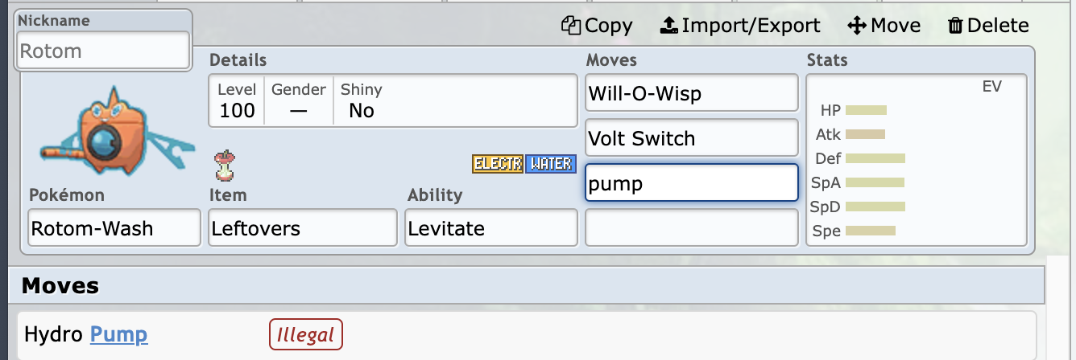This screenshot has height=360, width=1076.
Task: Click the Electric type badge
Action: pyautogui.click(x=498, y=164)
